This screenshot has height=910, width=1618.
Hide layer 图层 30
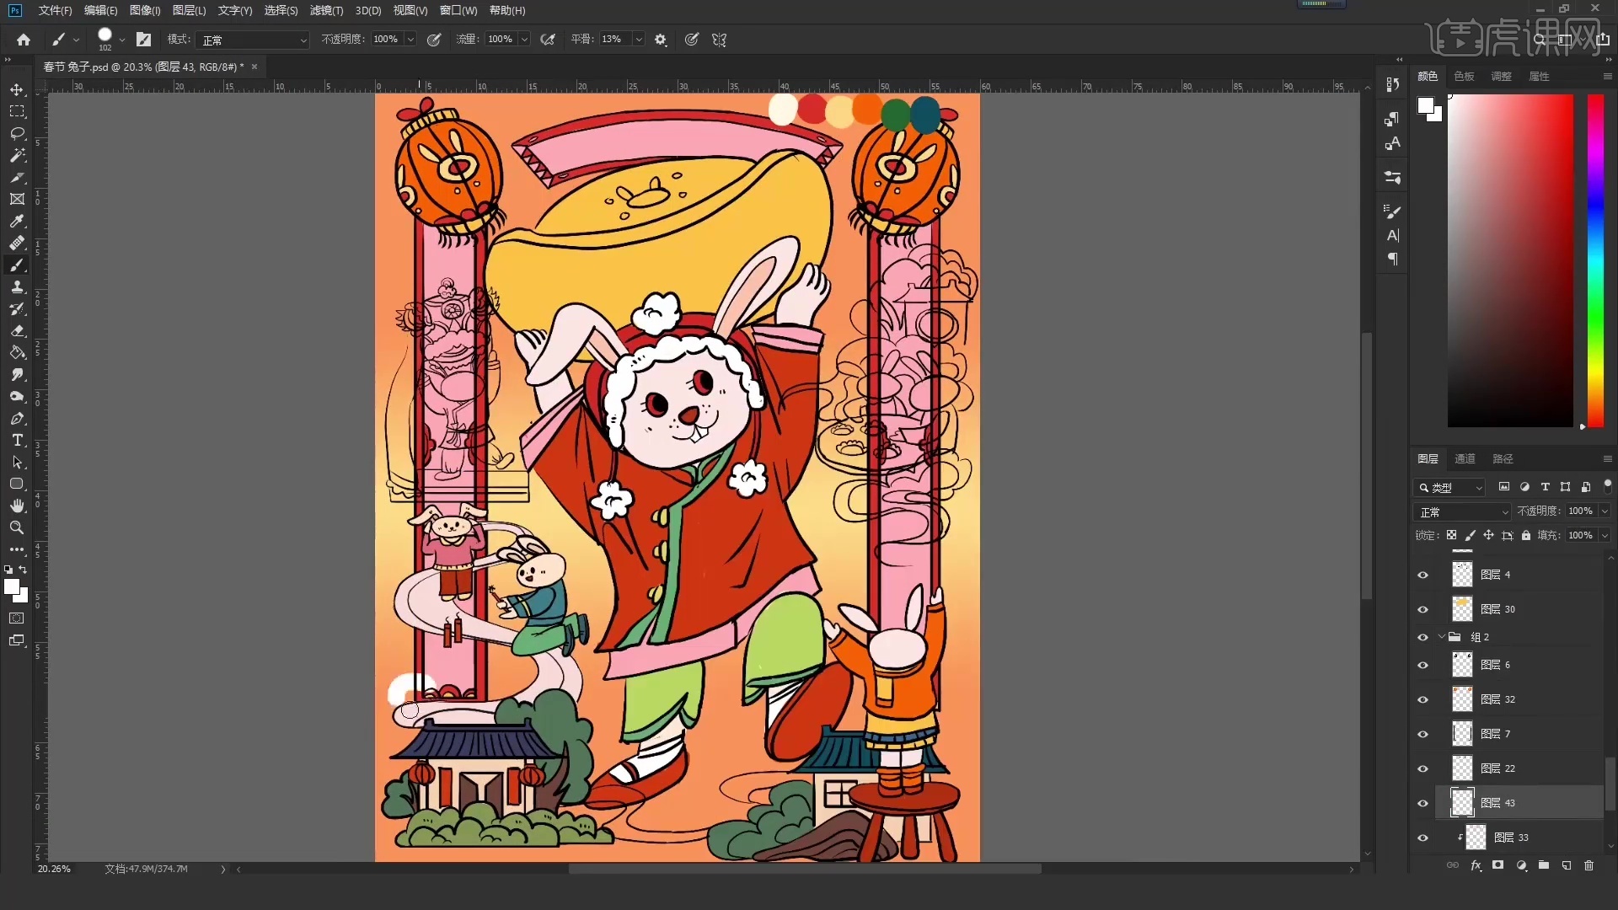1423,609
